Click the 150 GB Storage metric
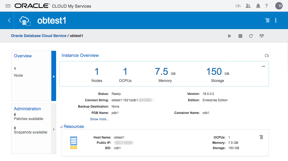 pos(218,75)
